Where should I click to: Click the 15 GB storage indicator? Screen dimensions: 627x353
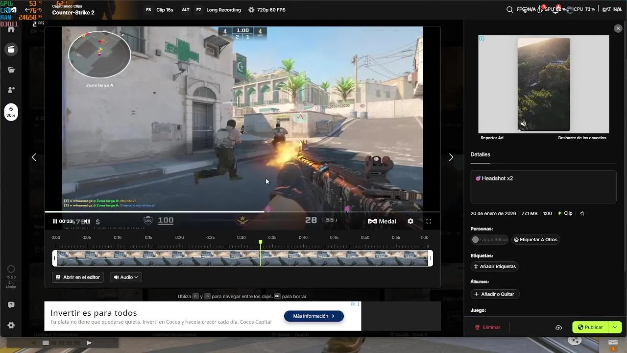pyautogui.click(x=11, y=277)
